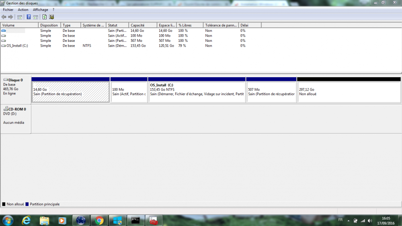Select the drive icon of the 100 Mo volume row
402x226 pixels.
point(4,36)
